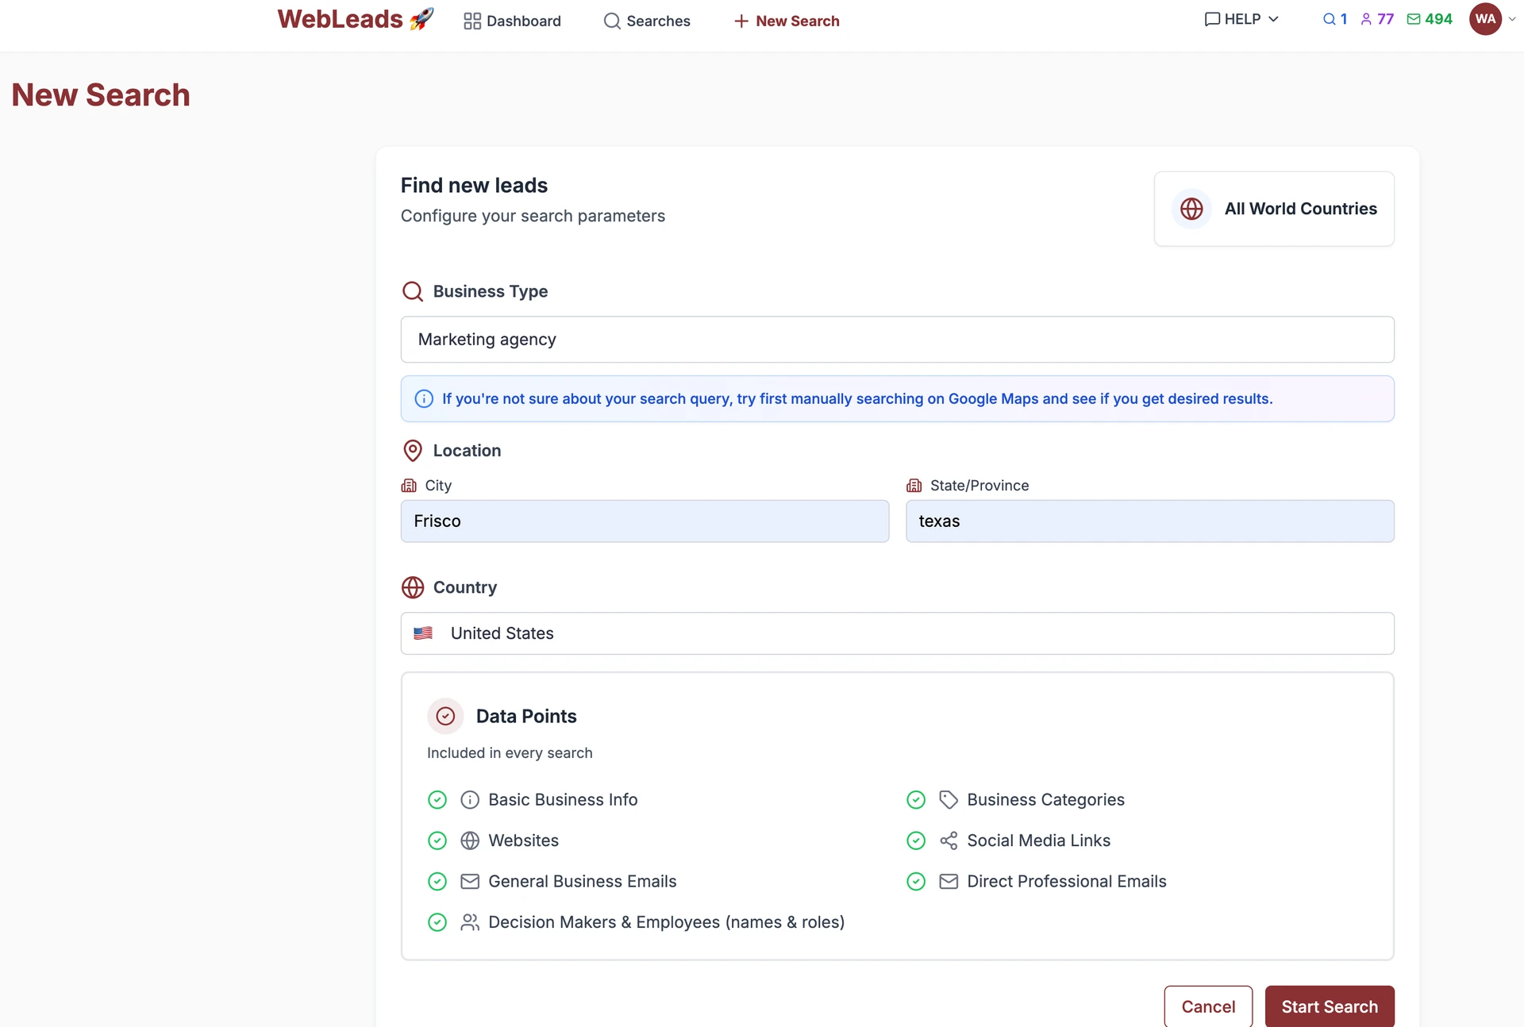Click the All World Countries globe icon
The width and height of the screenshot is (1524, 1027).
point(1191,209)
